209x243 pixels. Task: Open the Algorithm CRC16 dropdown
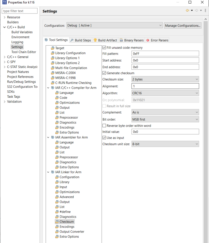click(165, 93)
